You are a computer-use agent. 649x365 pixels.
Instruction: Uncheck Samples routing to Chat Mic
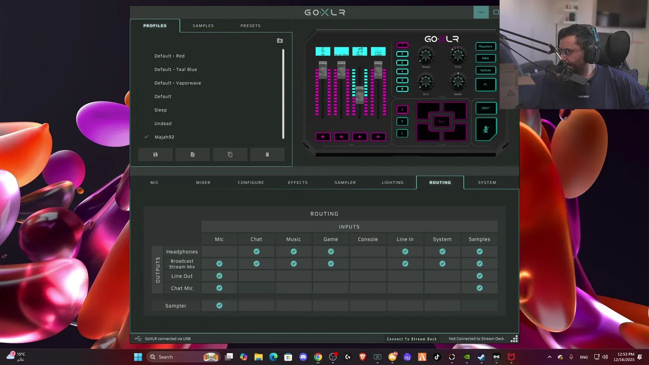480,288
